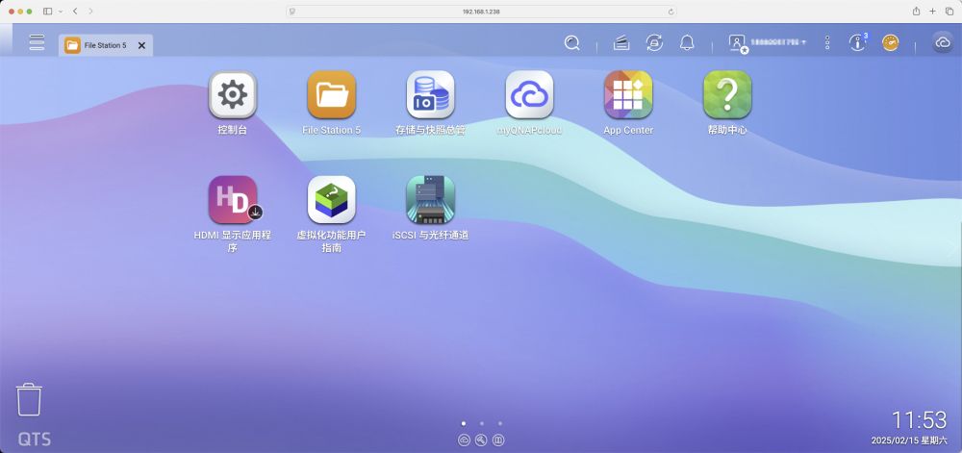Open the Safari share button
This screenshot has width=962, height=453.
coord(916,11)
